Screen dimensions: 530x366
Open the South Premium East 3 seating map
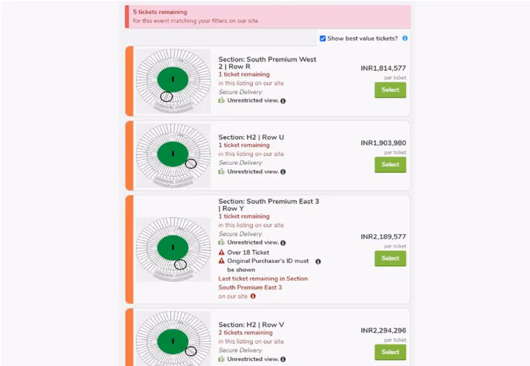point(173,249)
